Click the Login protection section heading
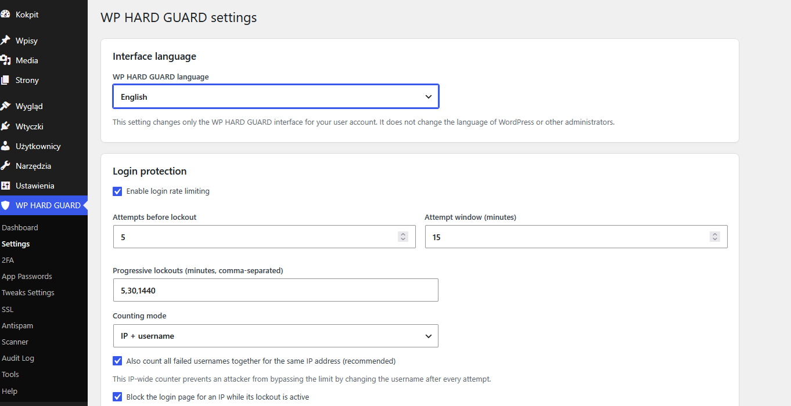 [x=150, y=171]
